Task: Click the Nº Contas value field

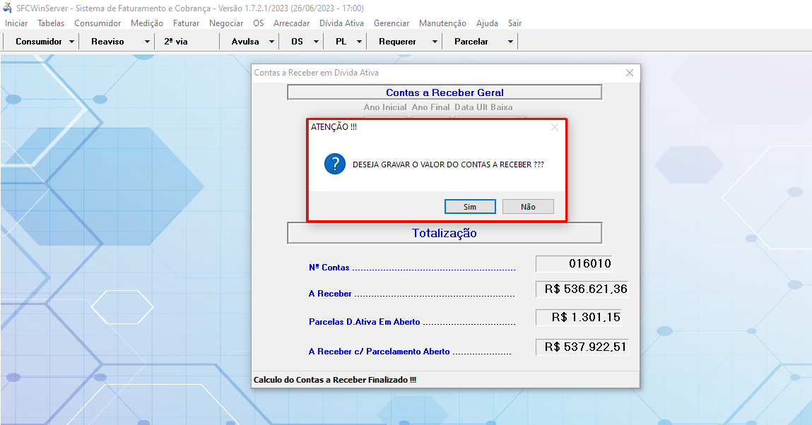Action: click(574, 264)
